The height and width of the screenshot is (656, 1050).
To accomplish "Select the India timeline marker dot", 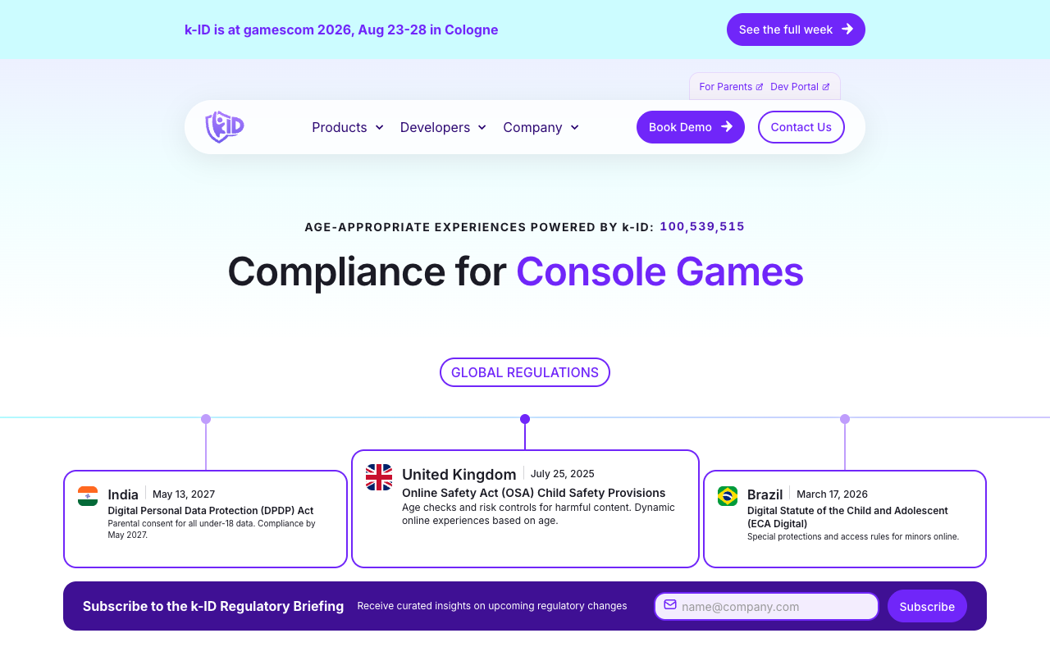I will coord(206,419).
